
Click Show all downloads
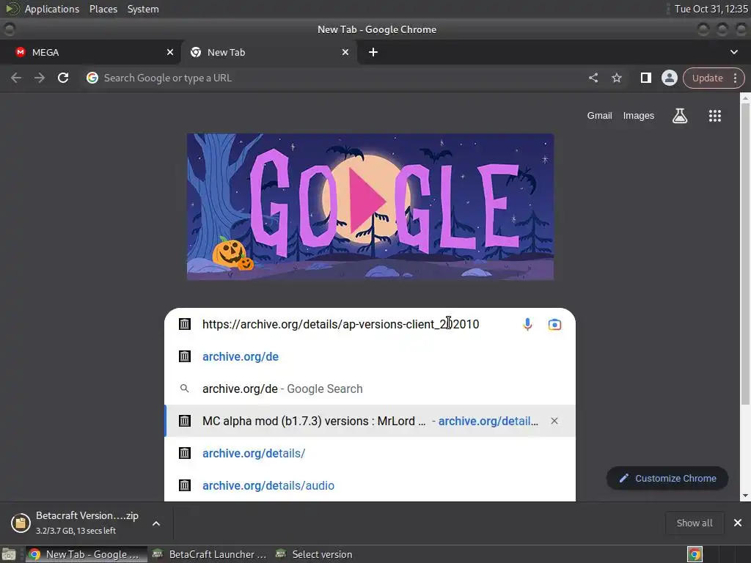(695, 523)
